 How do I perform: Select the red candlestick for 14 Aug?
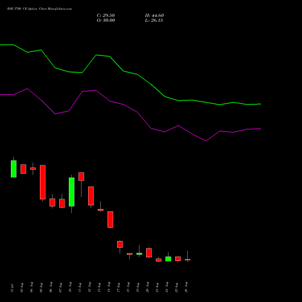point(111,219)
